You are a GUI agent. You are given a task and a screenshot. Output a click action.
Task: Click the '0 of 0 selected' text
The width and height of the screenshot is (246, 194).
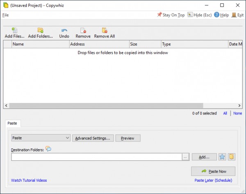click(x=205, y=113)
